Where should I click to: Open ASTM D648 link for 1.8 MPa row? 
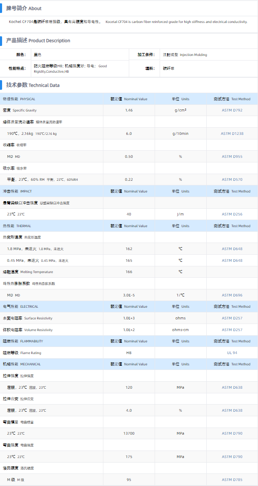click(232, 249)
